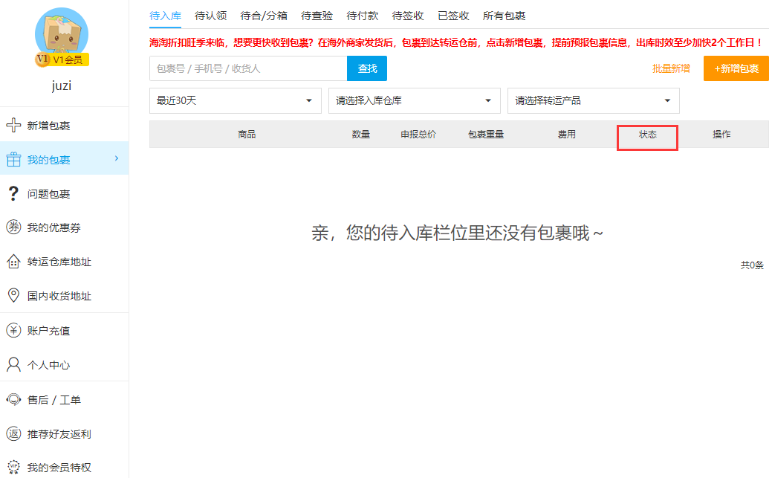Click the gift box icon for 我的包裹

pos(13,159)
